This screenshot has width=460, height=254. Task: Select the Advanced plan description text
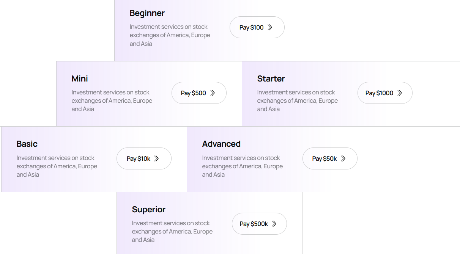pyautogui.click(x=242, y=166)
